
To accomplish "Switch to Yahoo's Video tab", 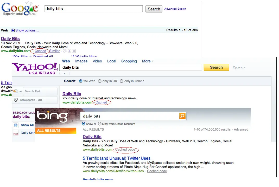I will [97, 61].
